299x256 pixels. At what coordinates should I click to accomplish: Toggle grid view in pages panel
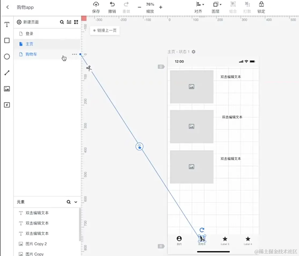click(x=76, y=22)
